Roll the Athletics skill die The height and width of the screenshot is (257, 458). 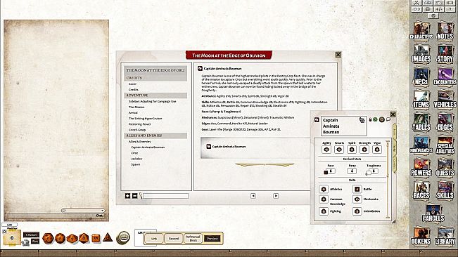pos(324,189)
